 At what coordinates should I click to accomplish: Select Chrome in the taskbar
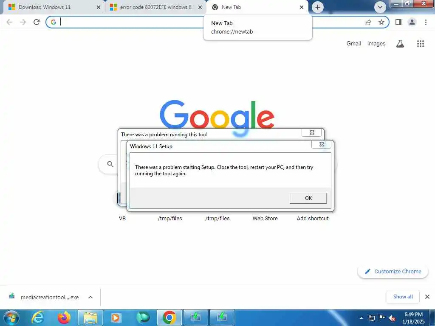coord(169,318)
